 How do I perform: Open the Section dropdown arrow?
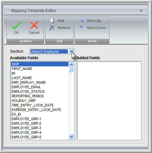point(71,51)
